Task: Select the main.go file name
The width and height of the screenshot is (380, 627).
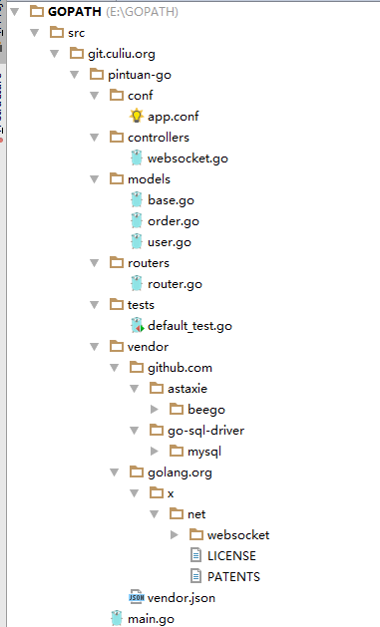Action: (152, 619)
